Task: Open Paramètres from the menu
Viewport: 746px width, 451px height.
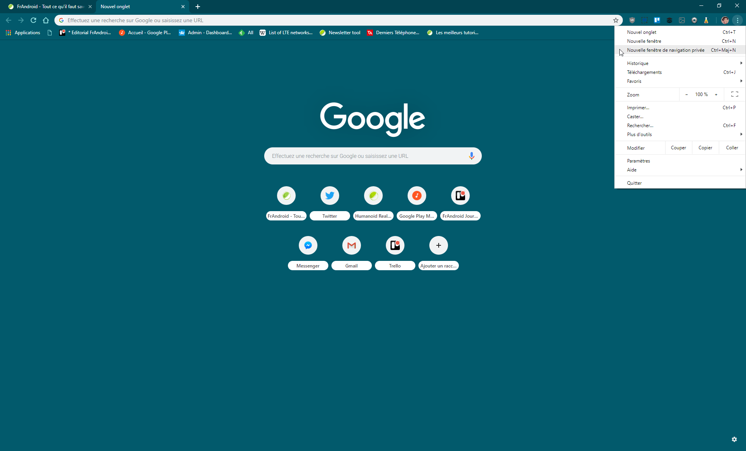Action: click(680, 161)
